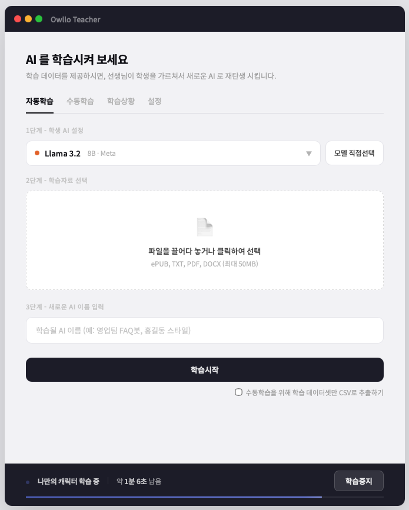
Task: Click the yellow minimize window button
Action: point(28,19)
